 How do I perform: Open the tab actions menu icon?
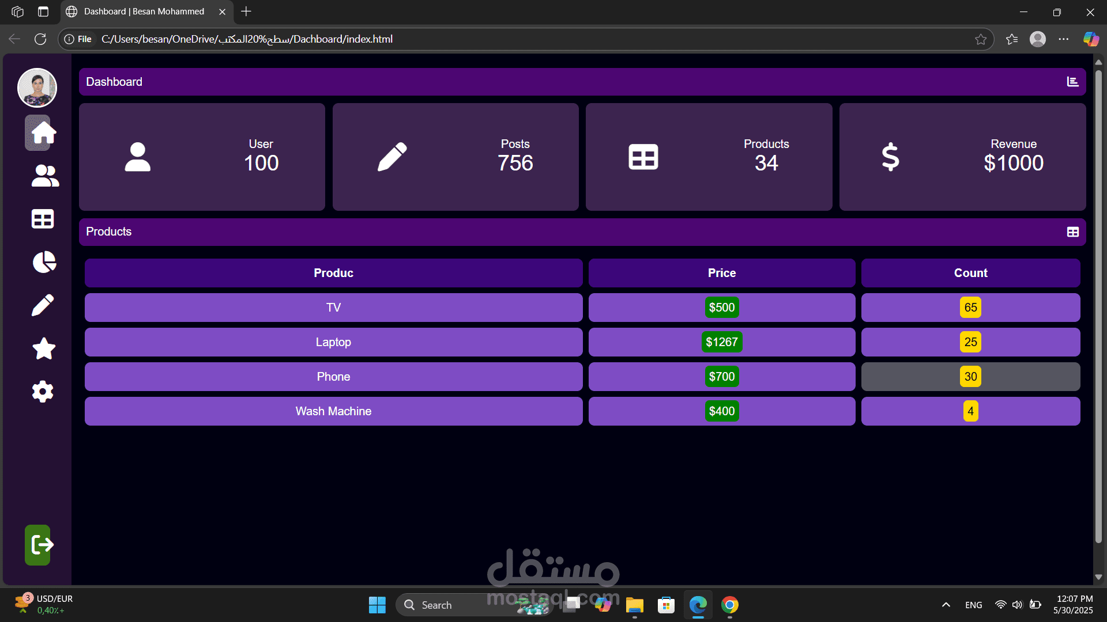(43, 12)
